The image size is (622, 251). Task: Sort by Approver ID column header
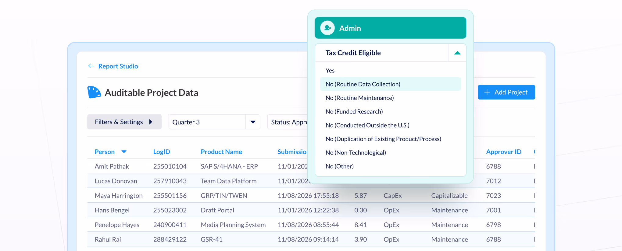coord(504,152)
